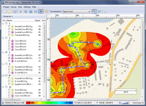Sort by the Signal column header
Screen dimensions: 146x106
tap(37, 20)
